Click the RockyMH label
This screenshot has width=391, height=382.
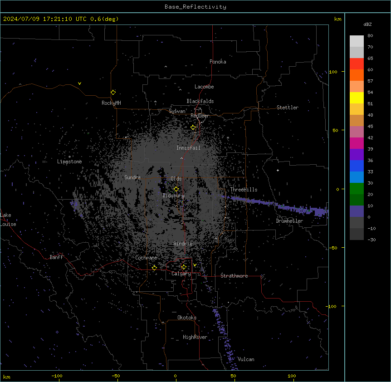click(x=111, y=103)
